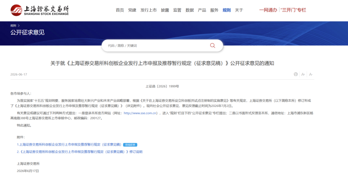
Task: Open the highlighted 规则 menu
Action: [227, 10]
